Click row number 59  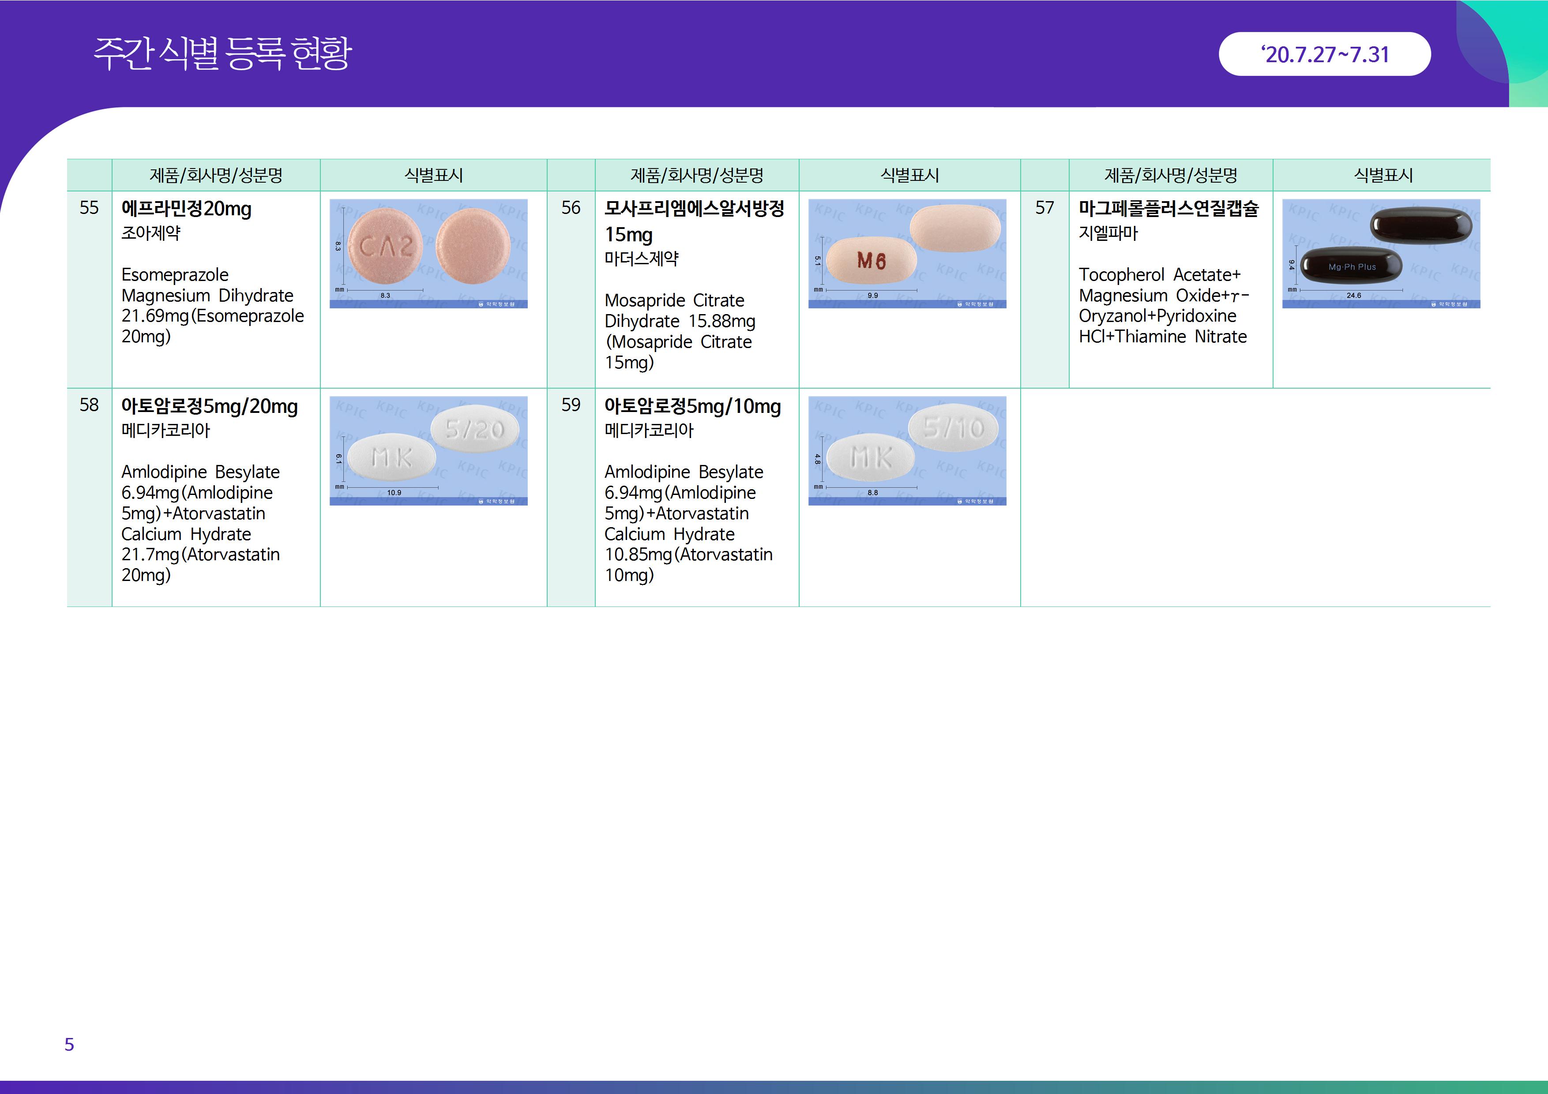coord(571,405)
